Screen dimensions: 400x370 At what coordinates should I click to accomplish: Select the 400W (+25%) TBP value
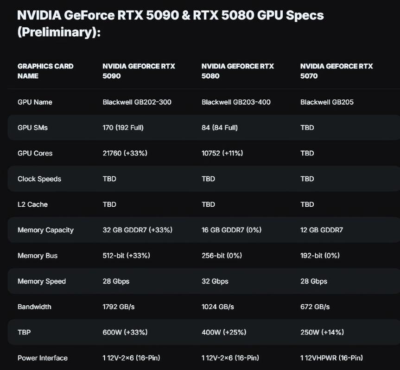[223, 332]
